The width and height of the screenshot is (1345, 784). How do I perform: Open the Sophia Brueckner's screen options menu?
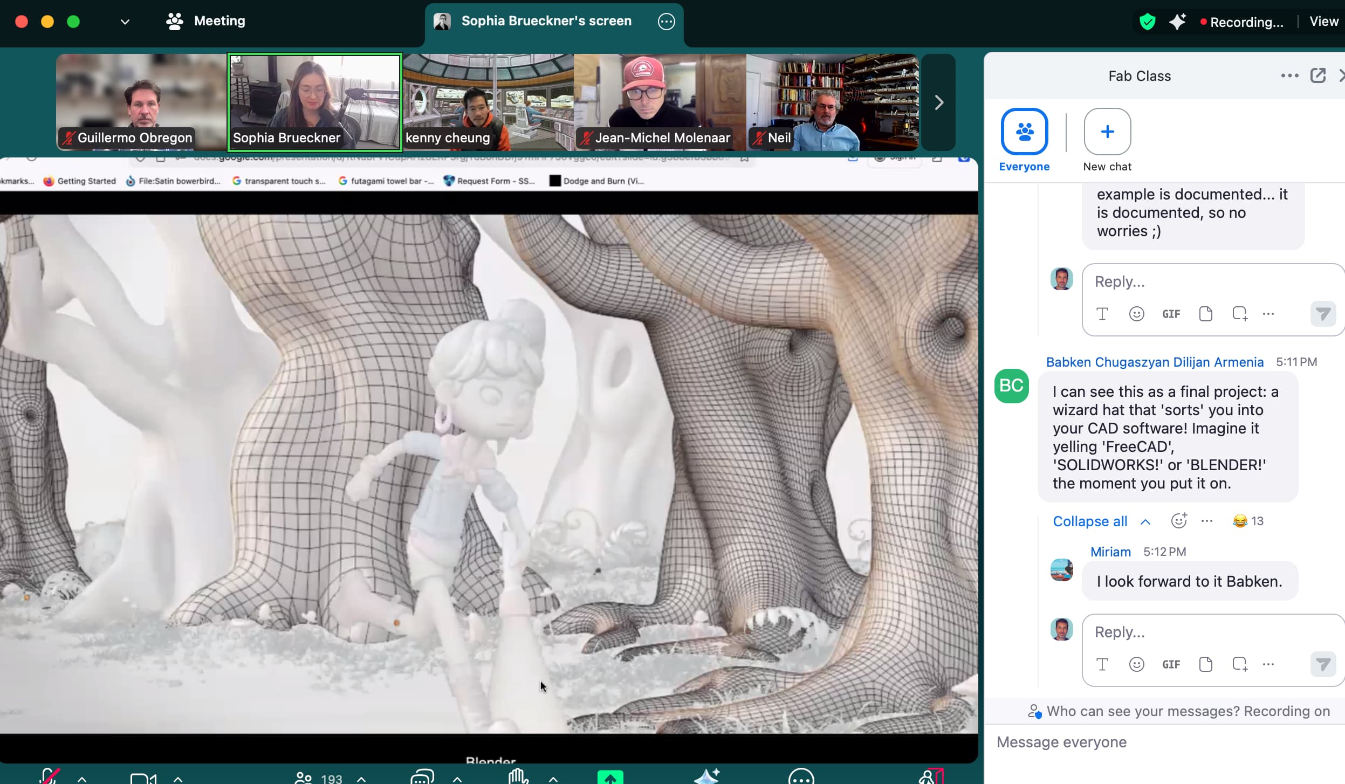(666, 22)
